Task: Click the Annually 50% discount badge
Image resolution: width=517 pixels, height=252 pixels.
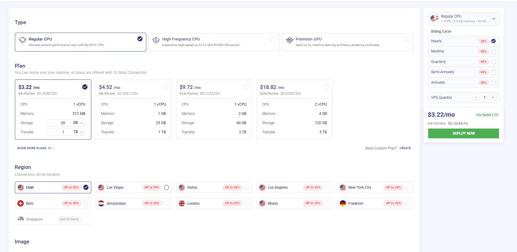Action: coord(483,83)
